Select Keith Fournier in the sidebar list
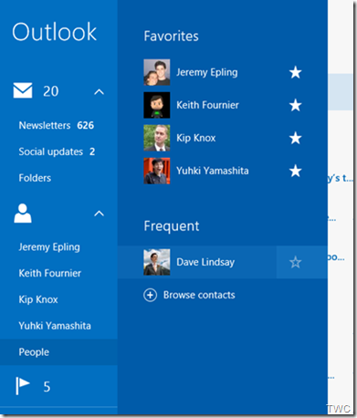Screen dimensions: 357x418 click(x=50, y=273)
